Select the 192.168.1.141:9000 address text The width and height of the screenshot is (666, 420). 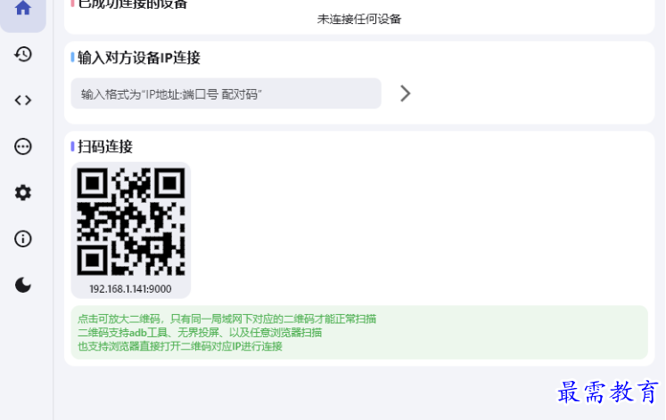[130, 289]
